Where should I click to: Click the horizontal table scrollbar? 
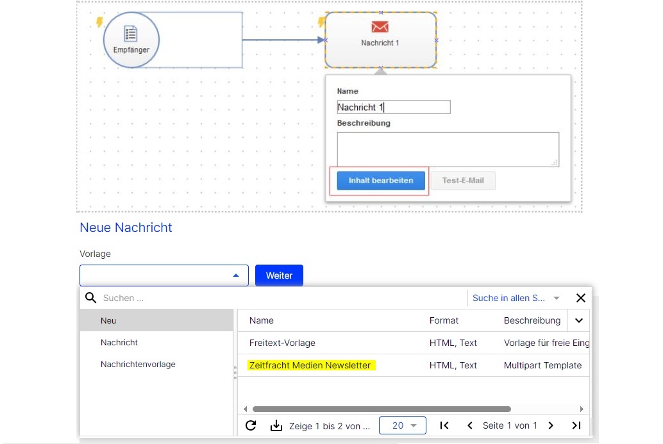(x=382, y=409)
